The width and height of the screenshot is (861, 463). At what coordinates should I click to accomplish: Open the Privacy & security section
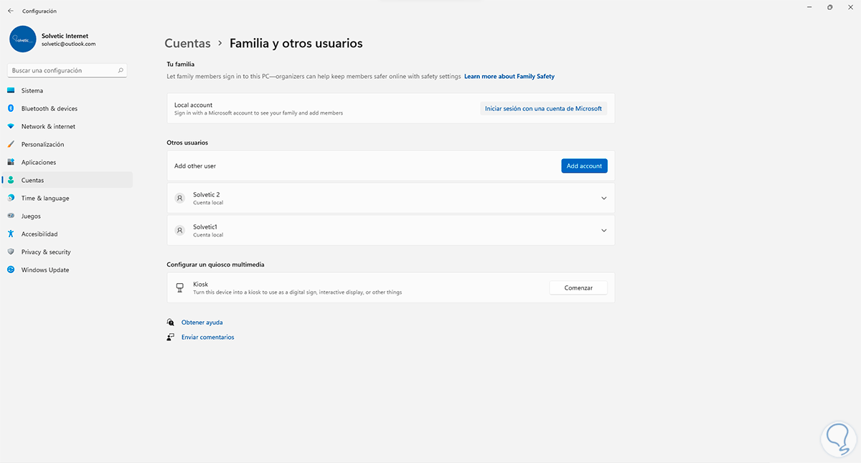(x=46, y=252)
